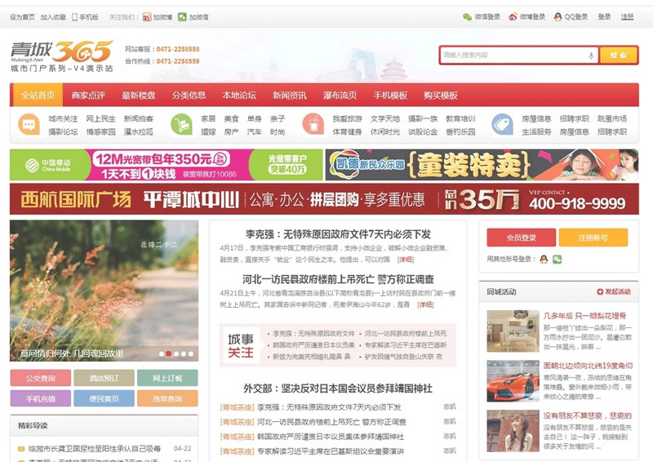Image resolution: width=653 pixels, height=462 pixels.
Task: Open the 瀑布流页 menu item
Action: click(340, 95)
